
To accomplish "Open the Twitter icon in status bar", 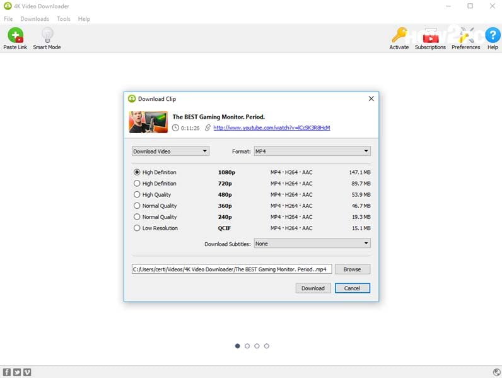I will tap(17, 372).
